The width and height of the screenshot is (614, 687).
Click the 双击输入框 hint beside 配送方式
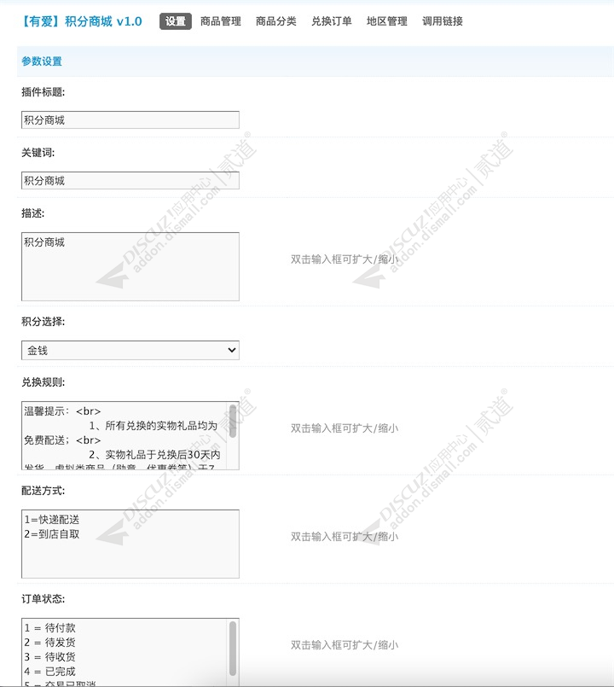pos(345,536)
